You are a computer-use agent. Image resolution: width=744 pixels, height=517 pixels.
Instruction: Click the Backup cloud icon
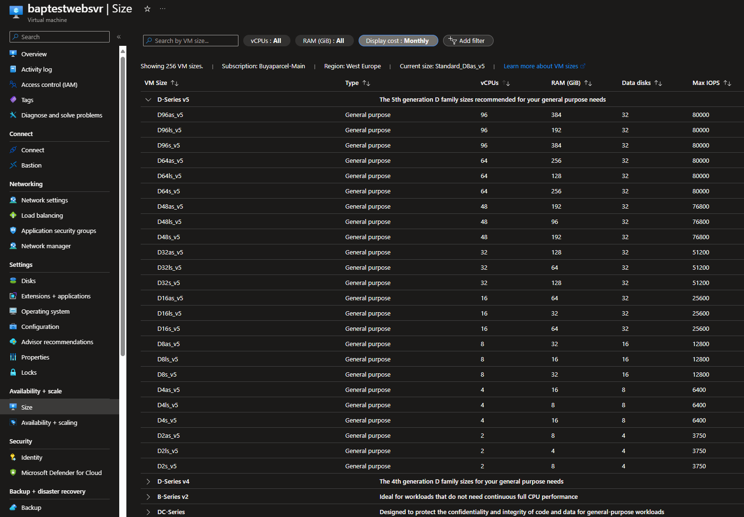[x=13, y=507]
